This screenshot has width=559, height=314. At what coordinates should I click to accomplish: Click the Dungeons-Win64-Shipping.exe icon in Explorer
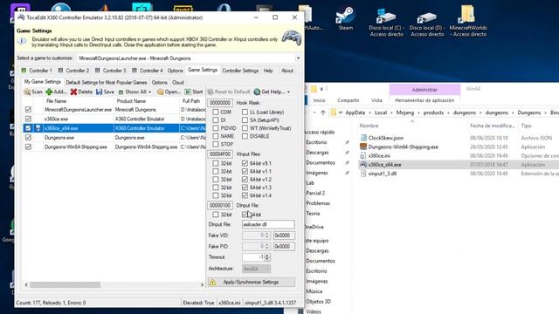(x=363, y=147)
